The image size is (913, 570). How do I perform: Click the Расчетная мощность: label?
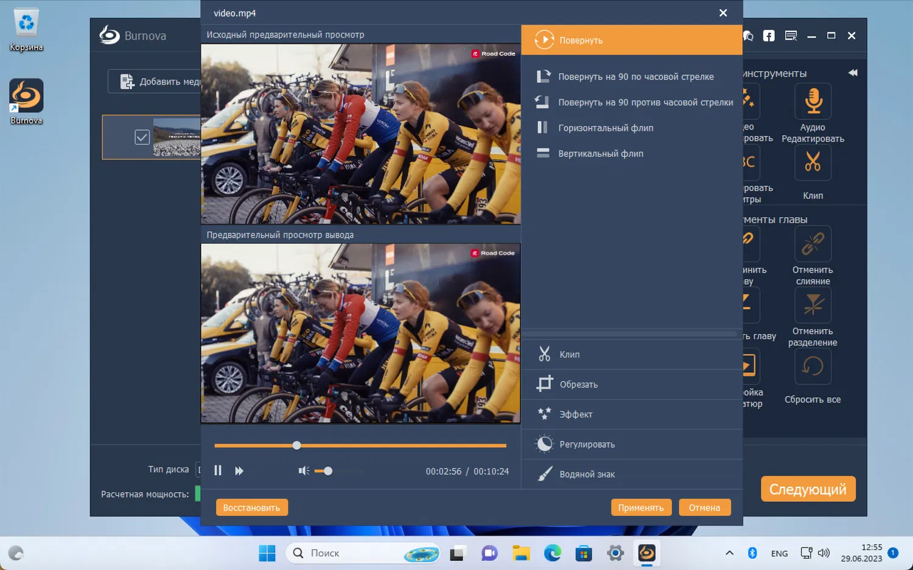pos(145,494)
